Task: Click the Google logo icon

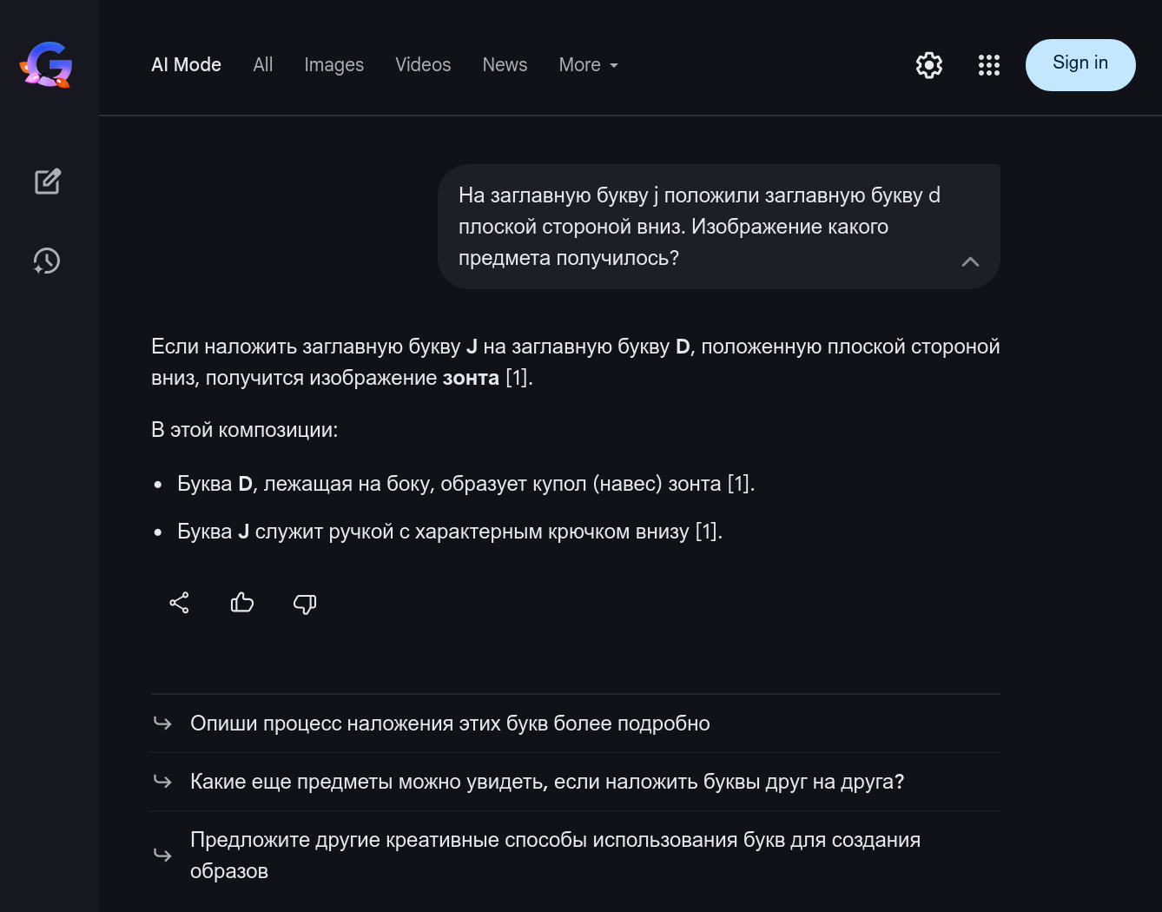Action: (x=47, y=65)
